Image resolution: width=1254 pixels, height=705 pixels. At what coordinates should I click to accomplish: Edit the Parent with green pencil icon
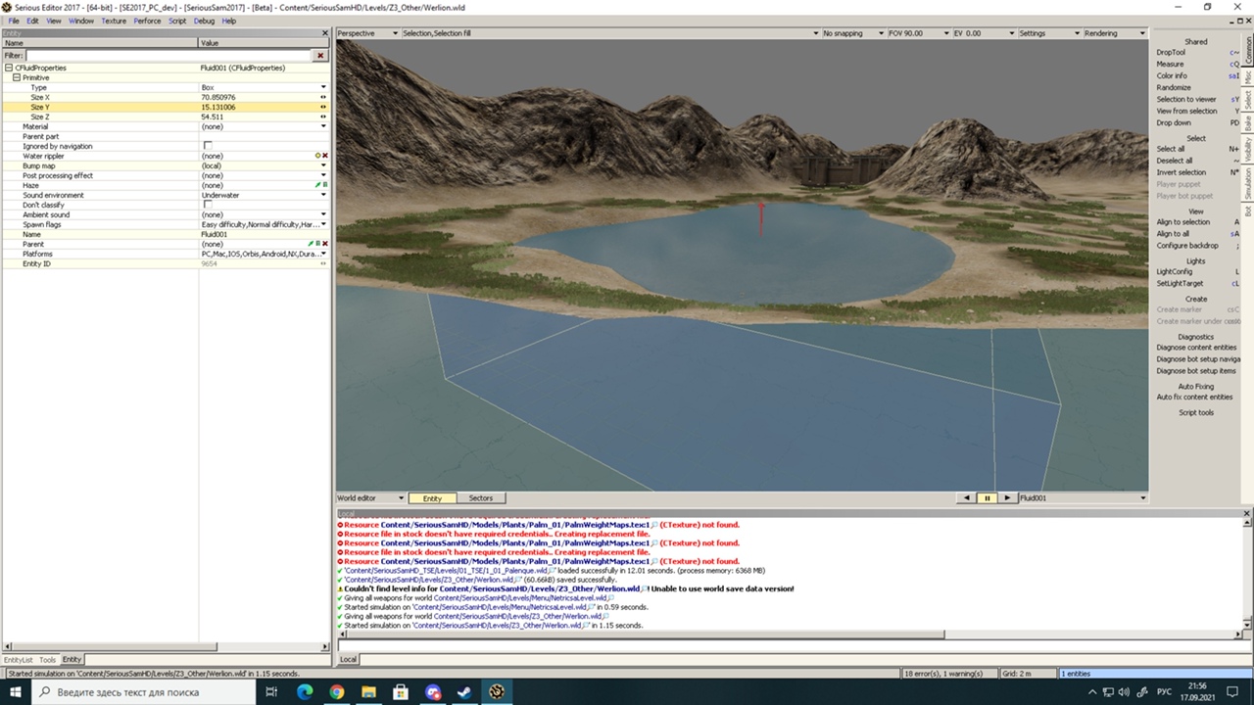pyautogui.click(x=312, y=244)
